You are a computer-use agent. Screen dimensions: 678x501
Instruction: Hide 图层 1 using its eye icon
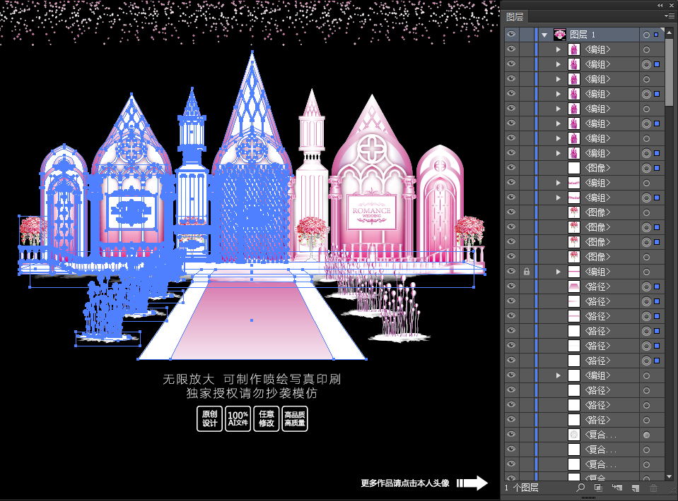(x=511, y=35)
